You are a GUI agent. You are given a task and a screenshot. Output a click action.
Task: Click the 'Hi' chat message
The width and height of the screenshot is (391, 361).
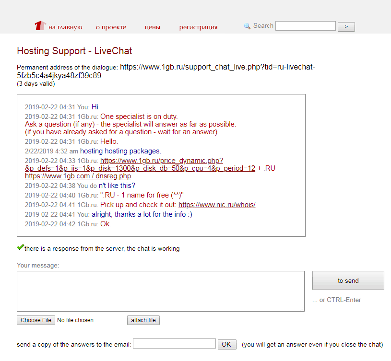click(x=95, y=107)
